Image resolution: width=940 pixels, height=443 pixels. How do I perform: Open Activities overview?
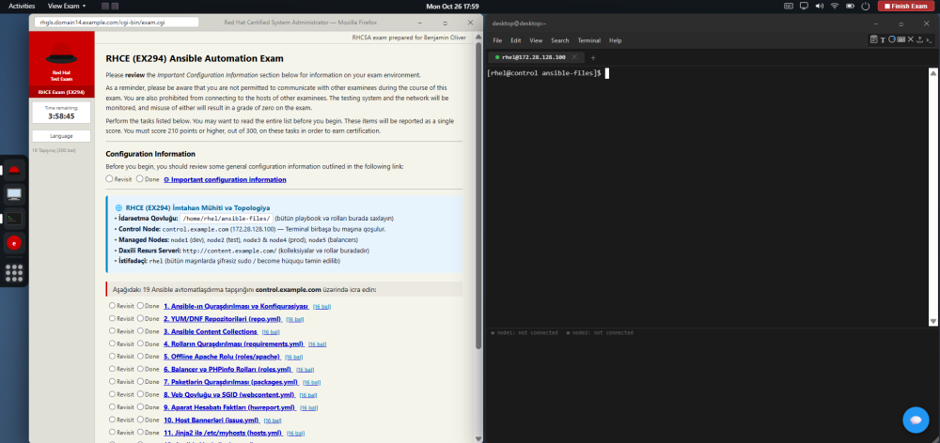[x=22, y=6]
